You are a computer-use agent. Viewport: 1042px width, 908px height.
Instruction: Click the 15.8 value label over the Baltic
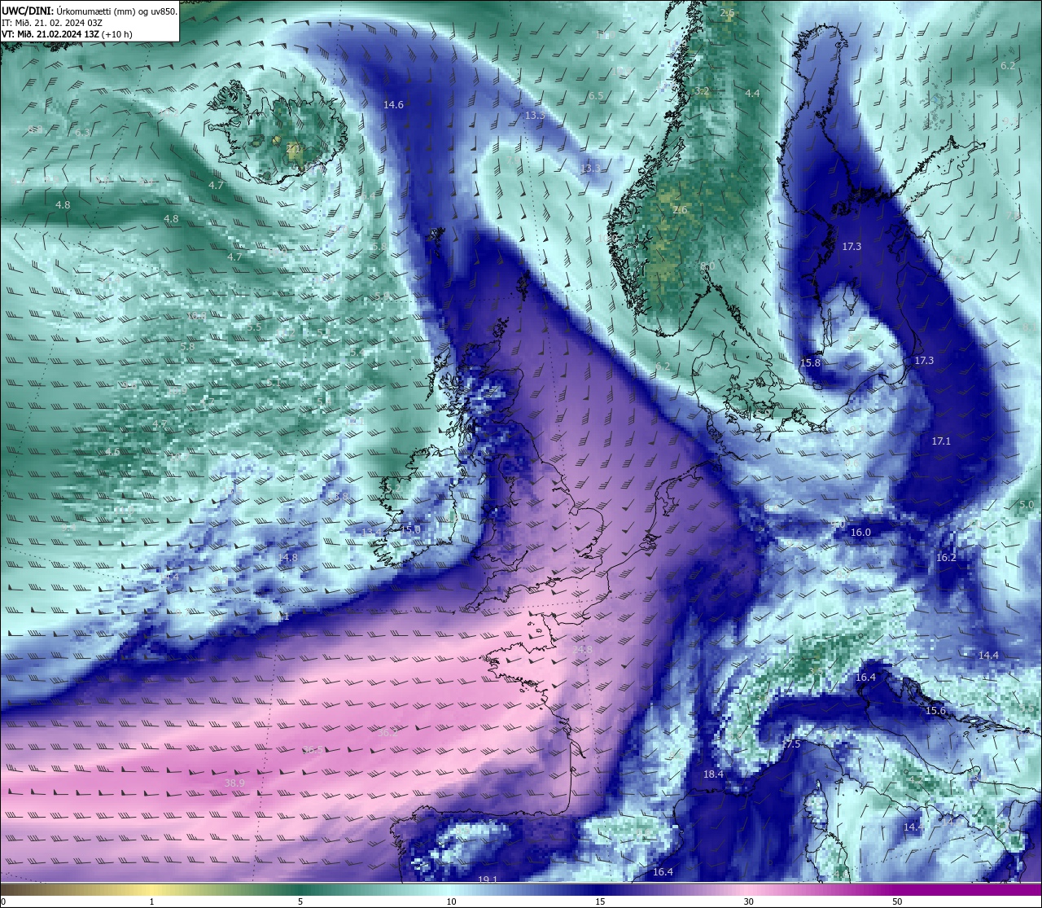pyautogui.click(x=810, y=363)
